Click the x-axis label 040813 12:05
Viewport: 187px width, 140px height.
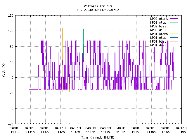pyautogui.click(x=181, y=130)
